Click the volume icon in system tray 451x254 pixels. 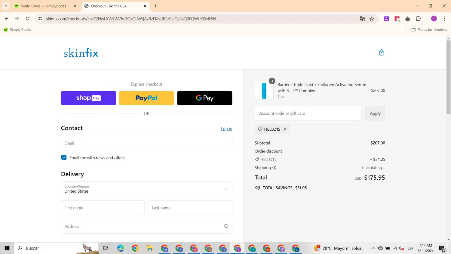402,248
